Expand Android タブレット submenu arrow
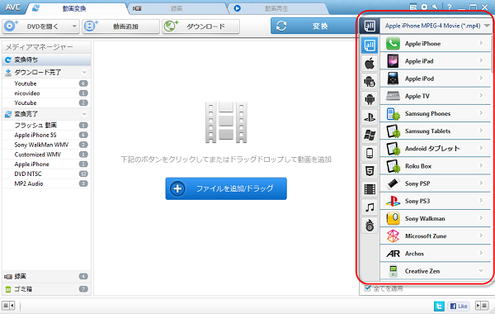The width and height of the screenshot is (495, 314). pyautogui.click(x=481, y=148)
